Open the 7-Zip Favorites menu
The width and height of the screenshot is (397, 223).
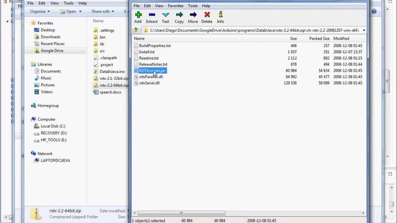click(176, 6)
